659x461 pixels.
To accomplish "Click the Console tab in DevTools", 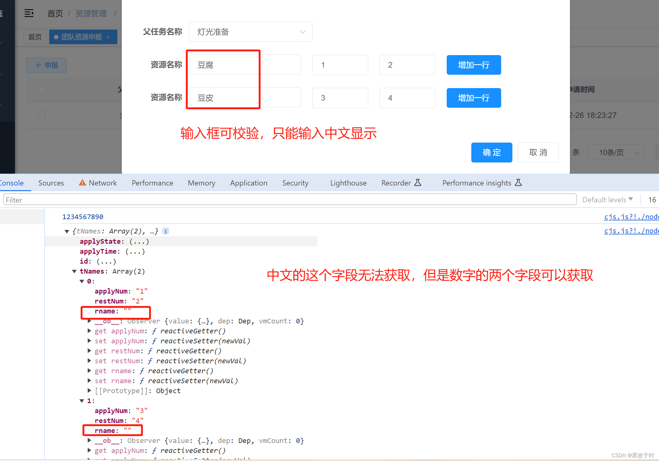I will [12, 183].
